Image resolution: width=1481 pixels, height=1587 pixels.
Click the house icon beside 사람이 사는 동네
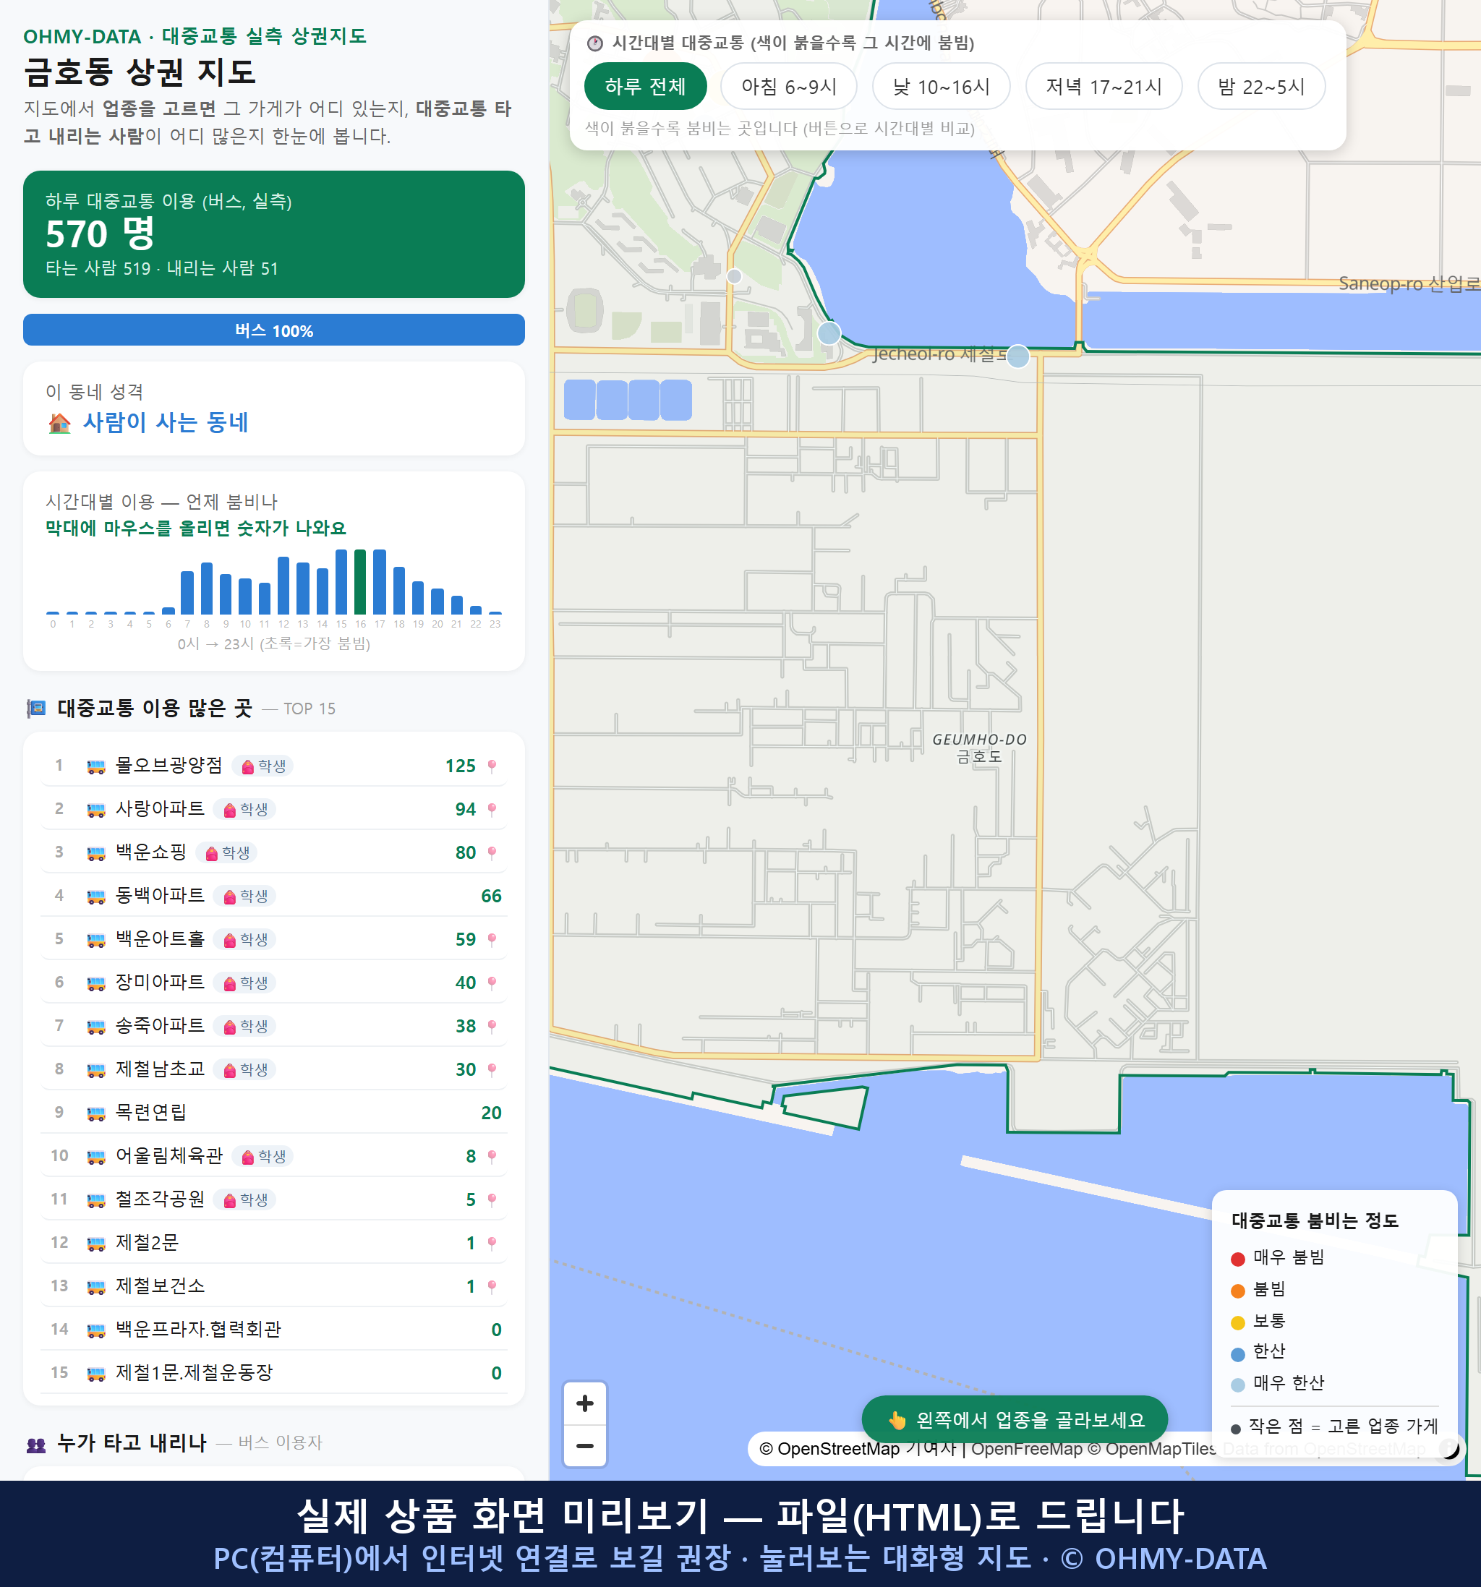(59, 422)
